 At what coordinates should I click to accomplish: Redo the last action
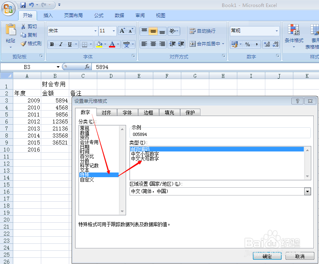pos(44,5)
